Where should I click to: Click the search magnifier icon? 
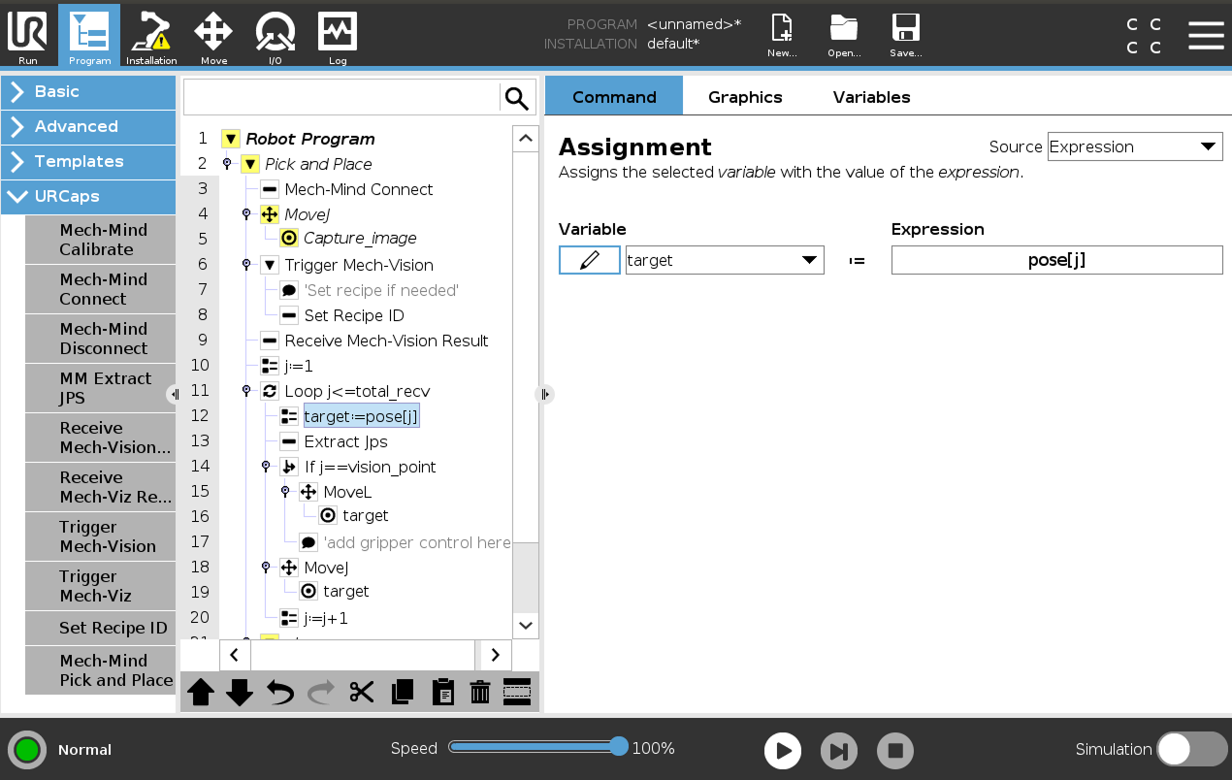click(x=517, y=98)
